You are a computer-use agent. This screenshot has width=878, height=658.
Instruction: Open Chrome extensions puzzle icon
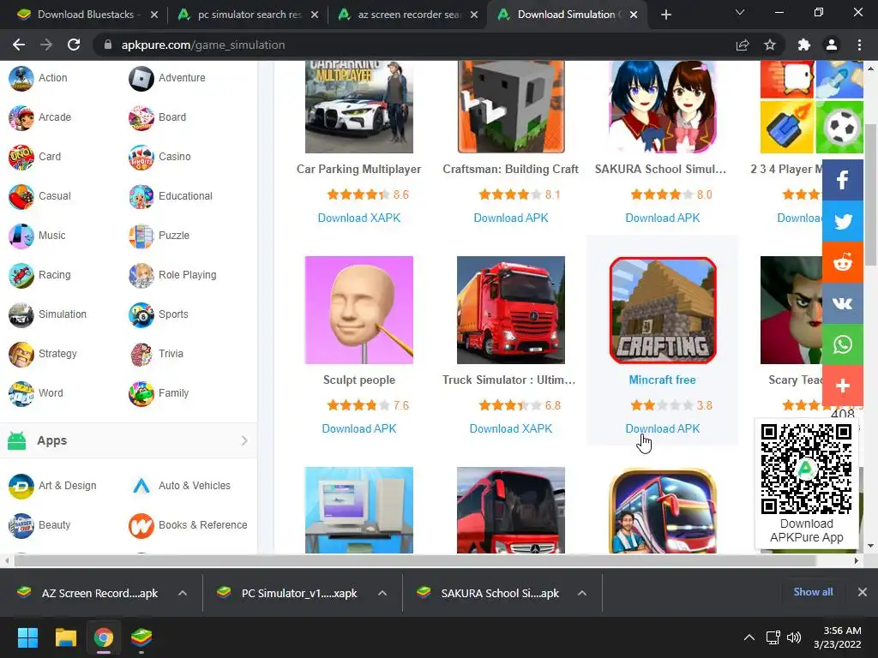coord(803,45)
